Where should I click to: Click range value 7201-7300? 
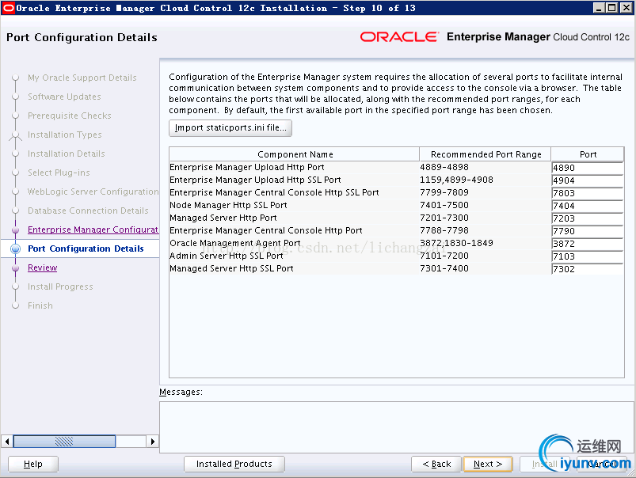(444, 218)
